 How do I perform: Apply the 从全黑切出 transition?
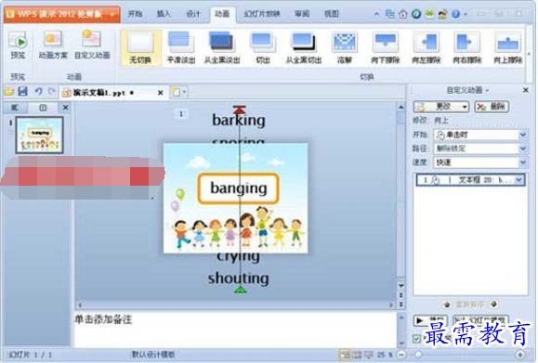[304, 47]
